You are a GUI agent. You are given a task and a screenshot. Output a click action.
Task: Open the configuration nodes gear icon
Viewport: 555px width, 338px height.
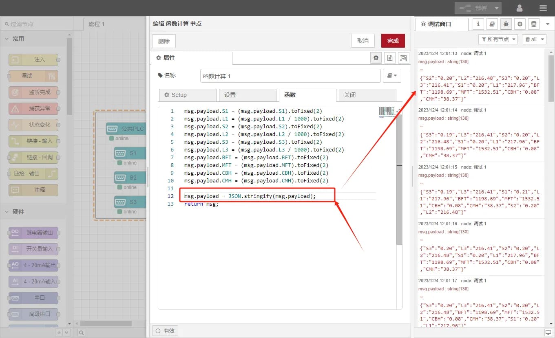coord(520,24)
